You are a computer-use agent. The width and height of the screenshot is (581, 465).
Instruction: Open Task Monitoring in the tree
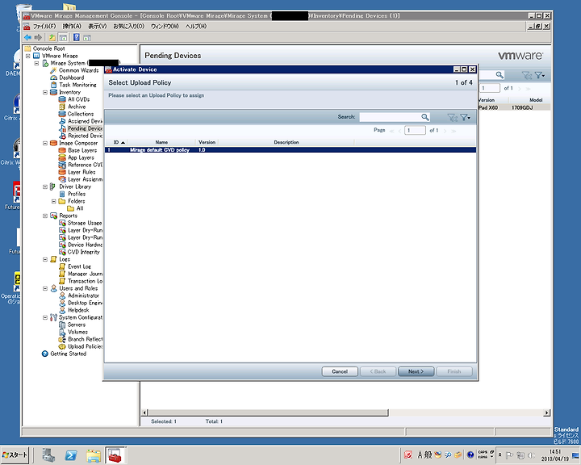77,85
